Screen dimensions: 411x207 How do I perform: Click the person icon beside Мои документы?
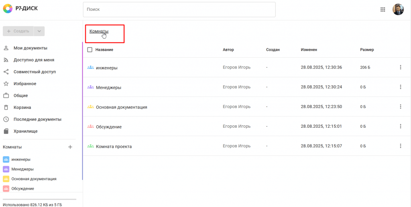[6, 48]
